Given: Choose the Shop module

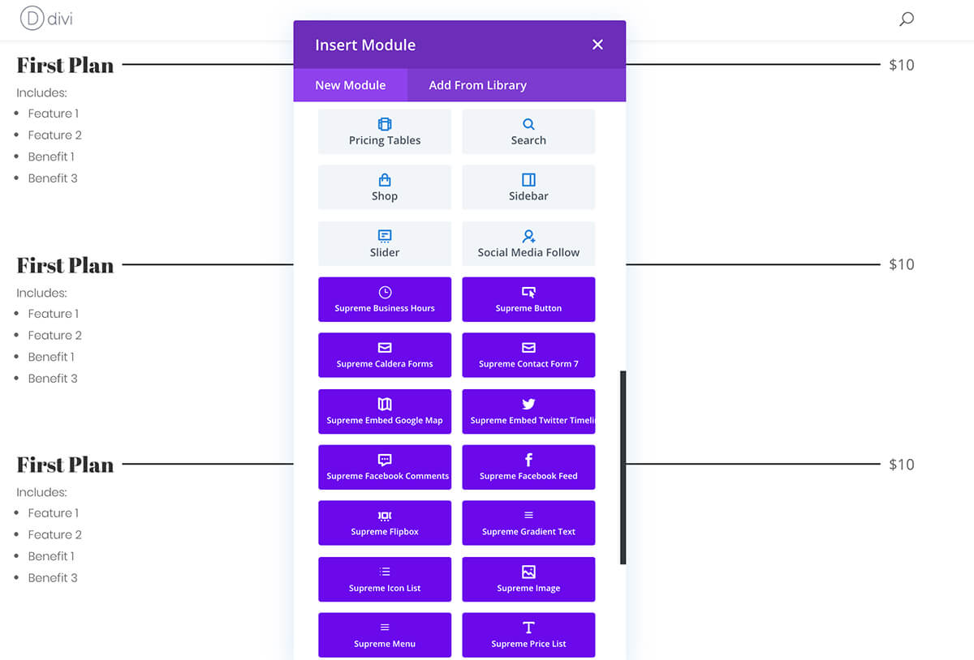Looking at the screenshot, I should pos(385,187).
